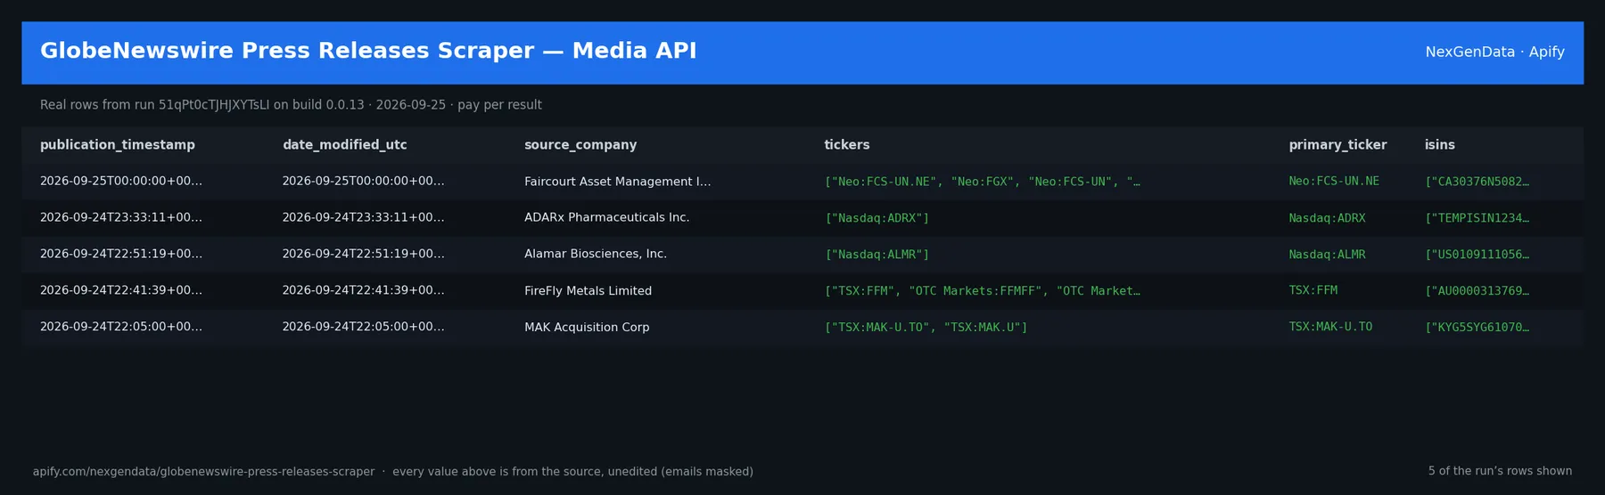Click the date_modified_utc column header

[345, 145]
